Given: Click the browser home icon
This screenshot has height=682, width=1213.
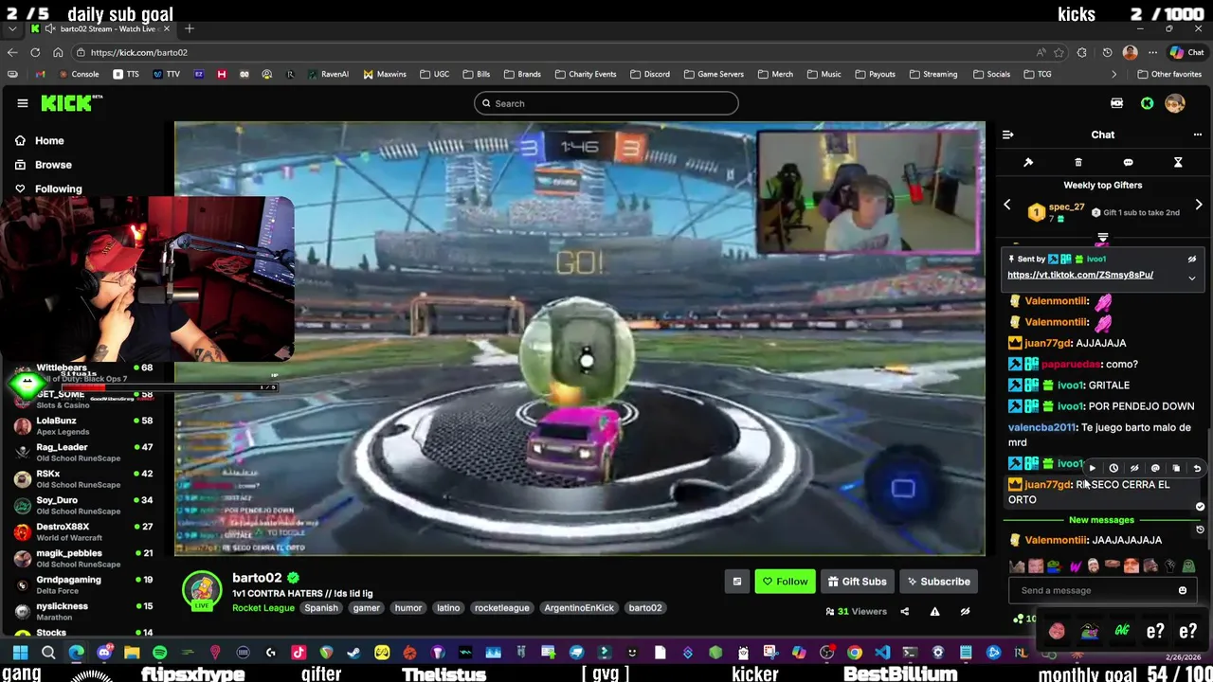Looking at the screenshot, I should click(x=58, y=52).
